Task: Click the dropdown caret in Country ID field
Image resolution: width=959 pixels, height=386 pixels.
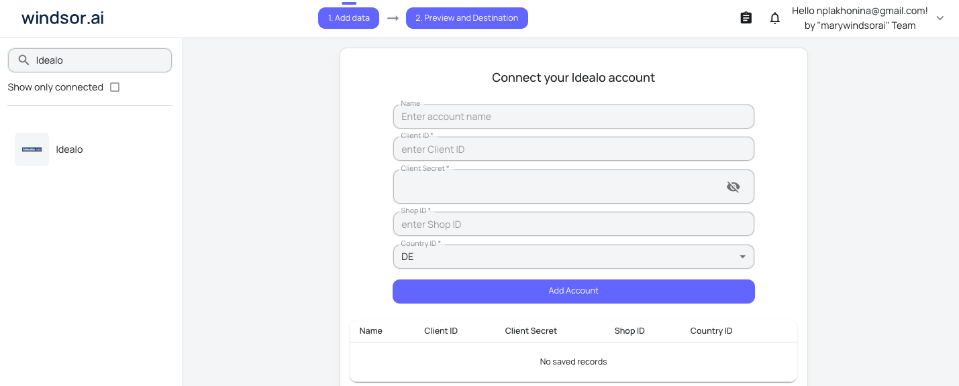Action: tap(742, 257)
